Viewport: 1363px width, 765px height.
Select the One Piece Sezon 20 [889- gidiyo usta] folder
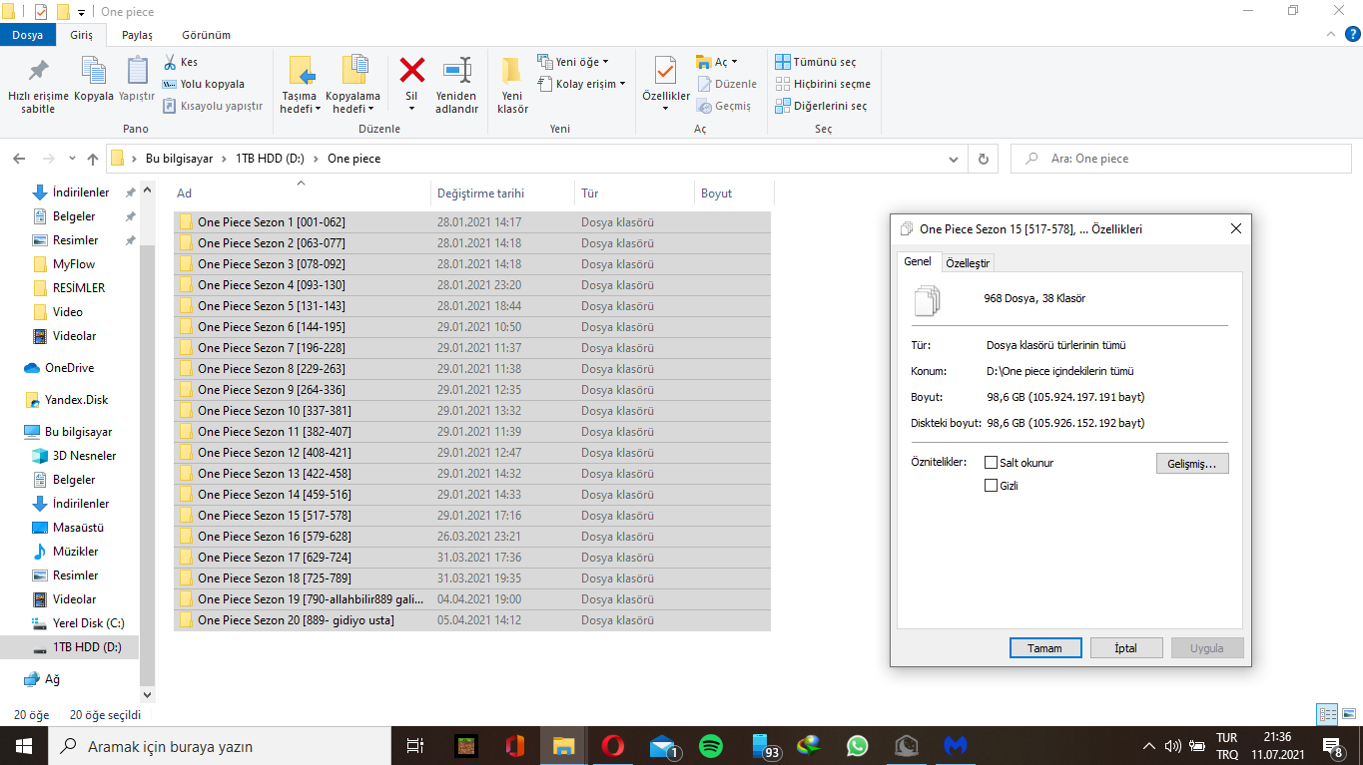tap(471, 620)
